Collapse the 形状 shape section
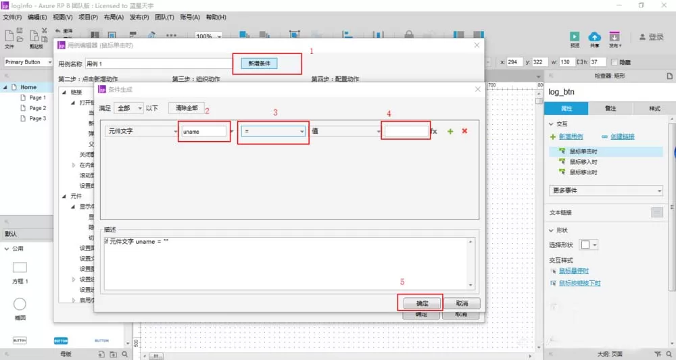Viewport: 676px width, 360px height. coord(551,230)
